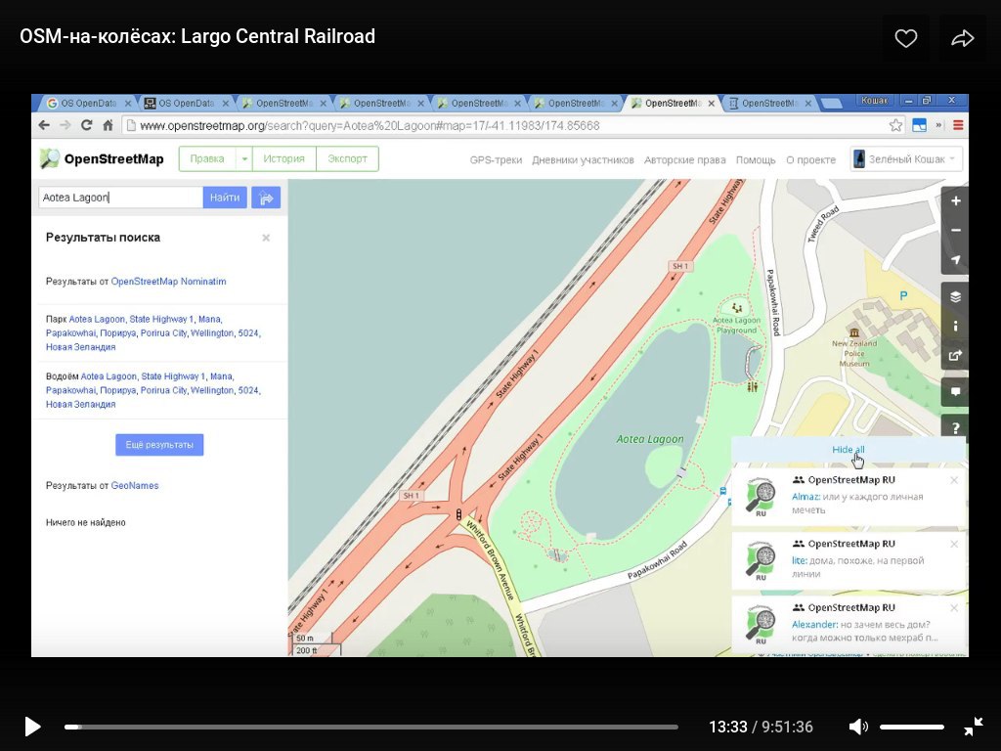Zoom out on the map
Viewport: 1001px width, 751px height.
click(956, 230)
